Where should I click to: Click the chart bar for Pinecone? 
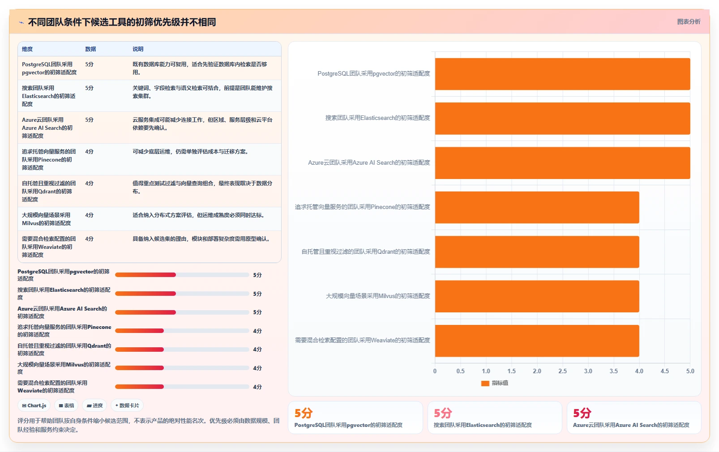pyautogui.click(x=537, y=207)
